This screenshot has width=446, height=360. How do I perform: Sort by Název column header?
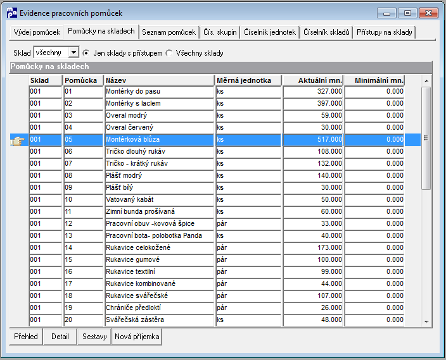click(159, 80)
